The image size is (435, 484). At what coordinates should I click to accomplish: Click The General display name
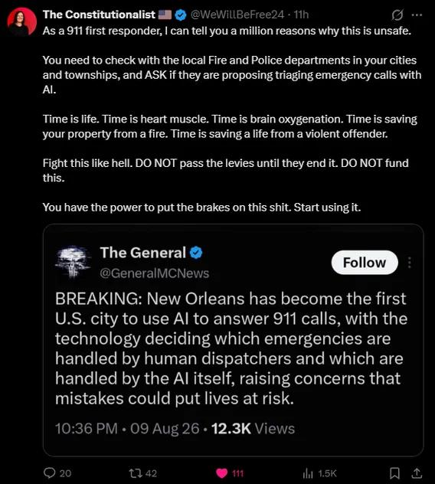pyautogui.click(x=142, y=253)
